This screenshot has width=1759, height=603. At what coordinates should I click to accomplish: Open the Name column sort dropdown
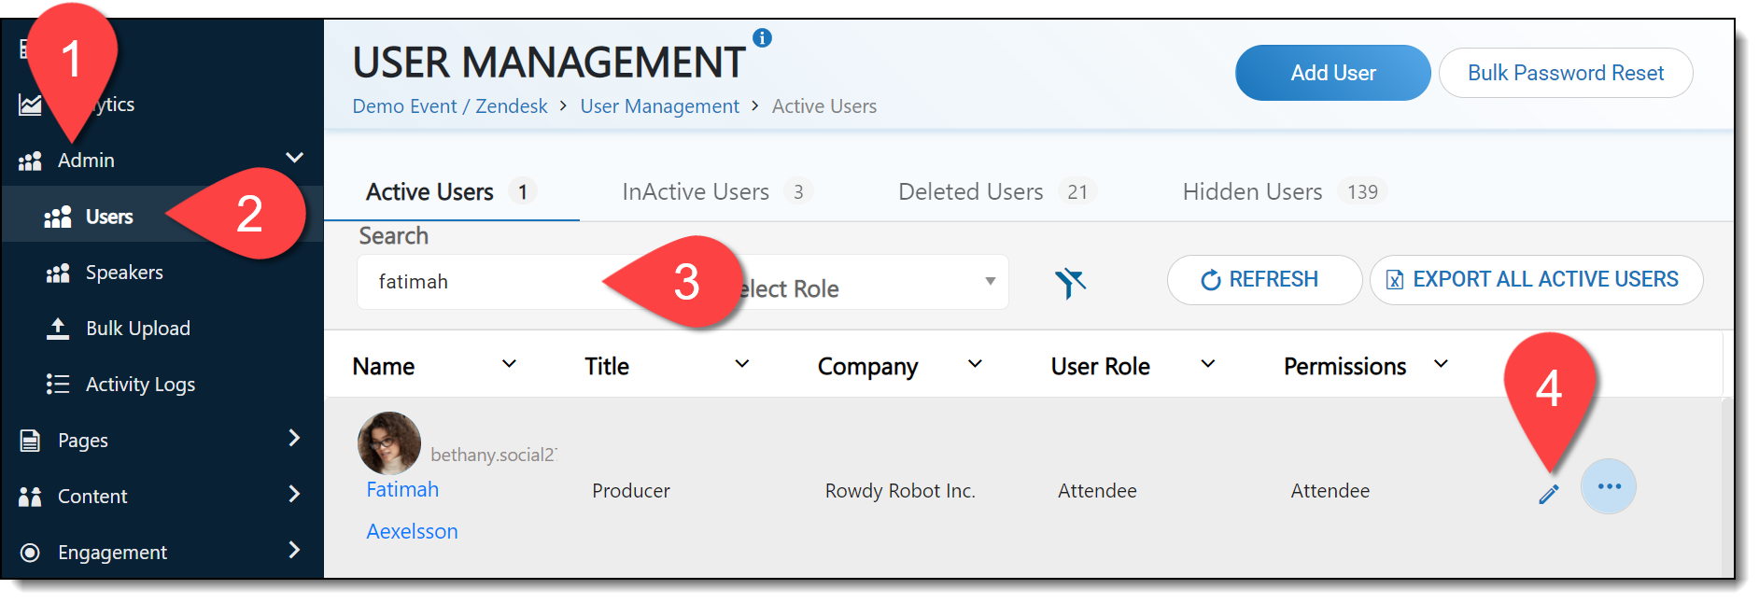(509, 364)
